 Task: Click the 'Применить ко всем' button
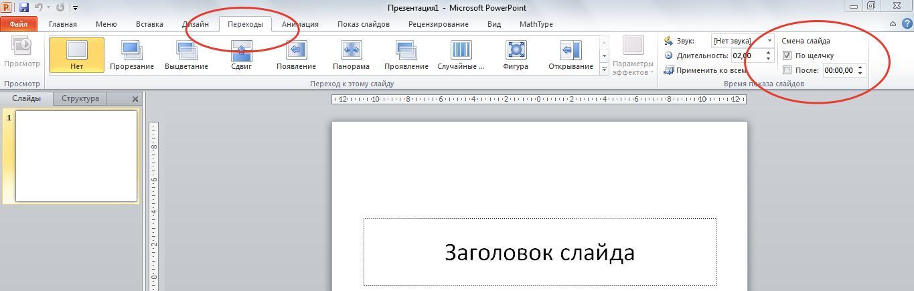705,70
